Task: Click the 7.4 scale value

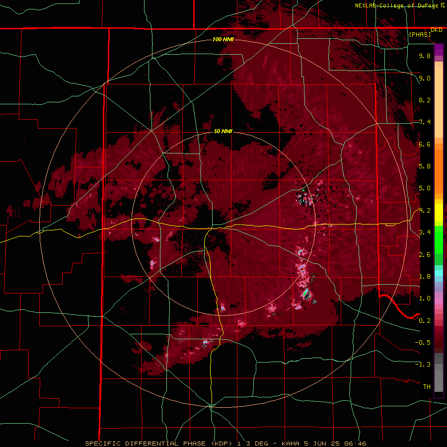Action: coord(425,122)
